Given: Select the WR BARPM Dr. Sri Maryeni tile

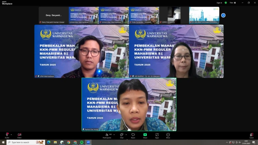Looking at the screenshot, I should [176, 51].
